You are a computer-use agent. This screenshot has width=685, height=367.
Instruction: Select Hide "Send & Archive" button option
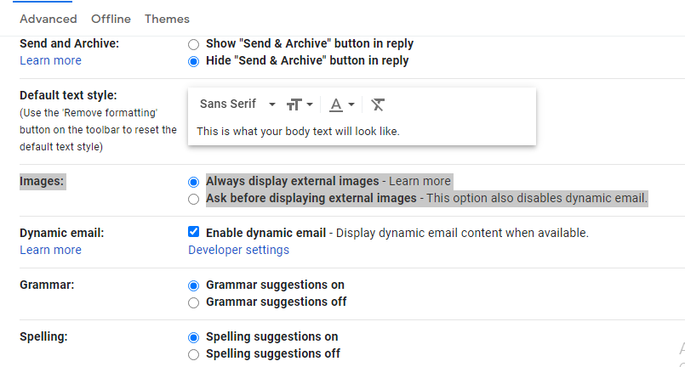point(193,61)
